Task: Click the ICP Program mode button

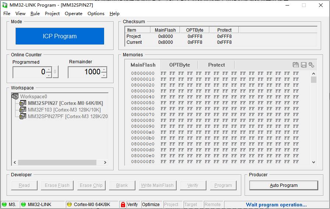Action: coord(60,36)
